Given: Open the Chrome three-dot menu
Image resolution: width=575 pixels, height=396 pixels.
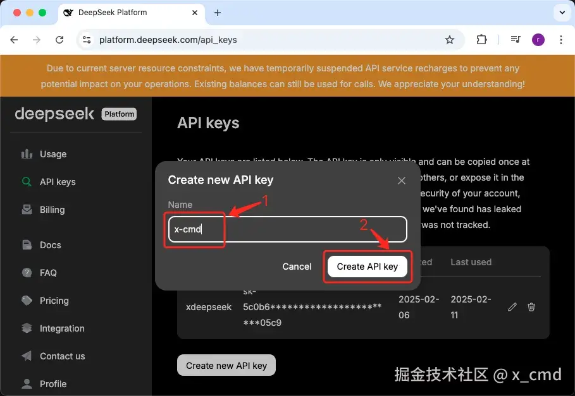Looking at the screenshot, I should coord(560,40).
